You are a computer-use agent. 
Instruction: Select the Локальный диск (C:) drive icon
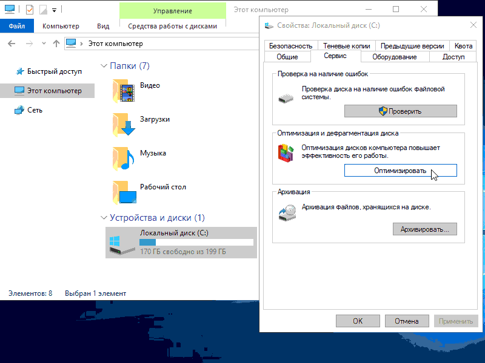coord(120,243)
